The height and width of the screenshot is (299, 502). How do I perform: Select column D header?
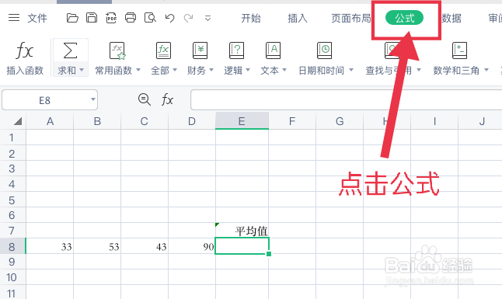click(x=192, y=121)
